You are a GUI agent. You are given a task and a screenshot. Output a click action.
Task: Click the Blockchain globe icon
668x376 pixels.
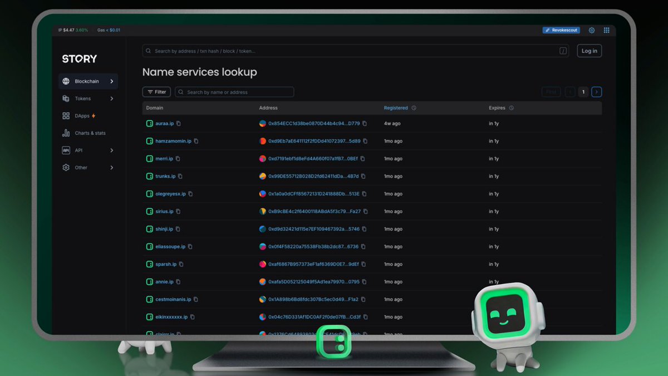(x=66, y=81)
